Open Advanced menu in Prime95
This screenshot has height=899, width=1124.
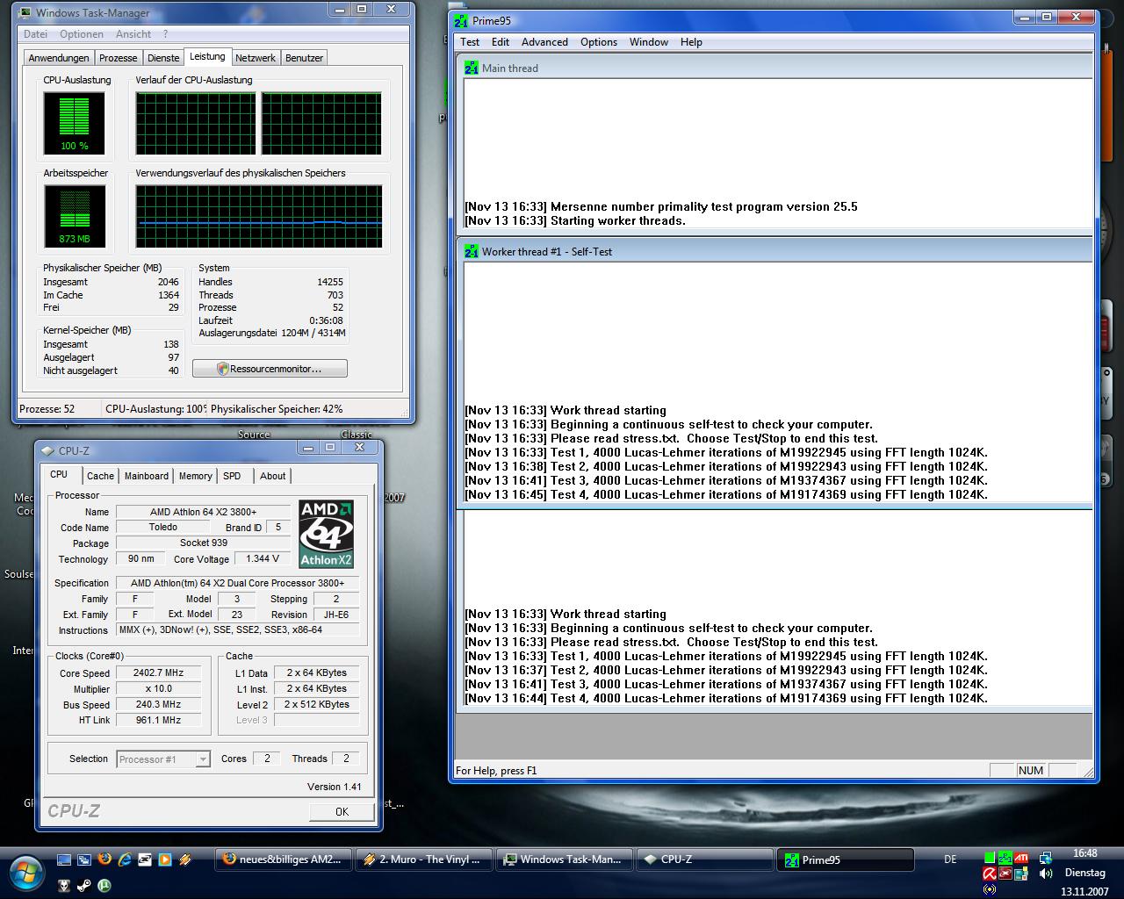coord(544,41)
